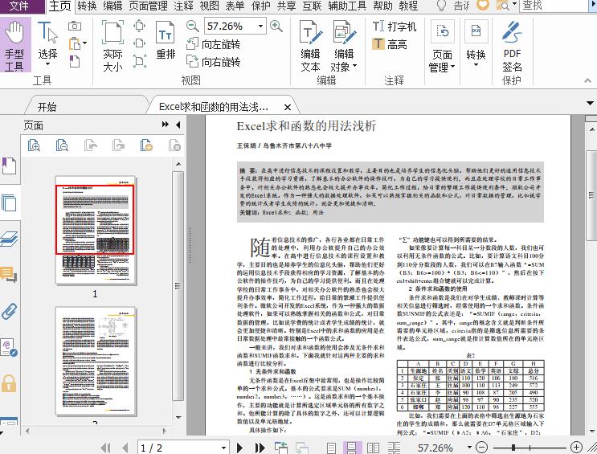Adjust the status bar zoom slider handle
The width and height of the screenshot is (597, 454).
(513, 448)
